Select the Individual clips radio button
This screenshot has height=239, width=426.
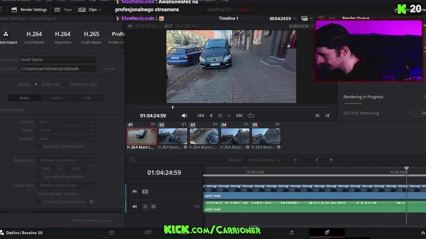click(65, 84)
